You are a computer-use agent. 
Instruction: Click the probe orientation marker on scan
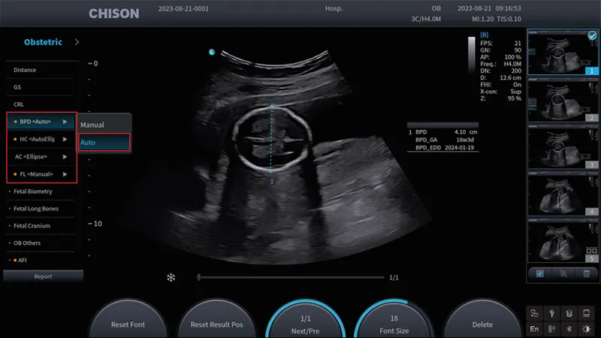click(212, 52)
